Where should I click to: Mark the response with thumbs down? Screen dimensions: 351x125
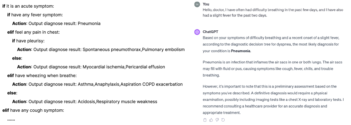tap(217, 120)
